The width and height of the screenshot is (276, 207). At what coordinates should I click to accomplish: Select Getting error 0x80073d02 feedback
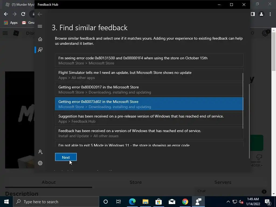[x=149, y=104]
